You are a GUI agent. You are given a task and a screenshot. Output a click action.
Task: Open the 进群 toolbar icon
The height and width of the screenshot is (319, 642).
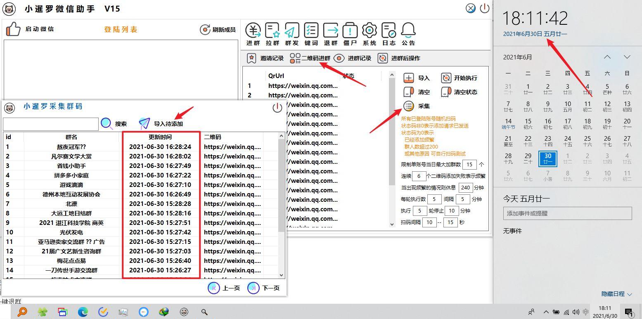point(253,34)
